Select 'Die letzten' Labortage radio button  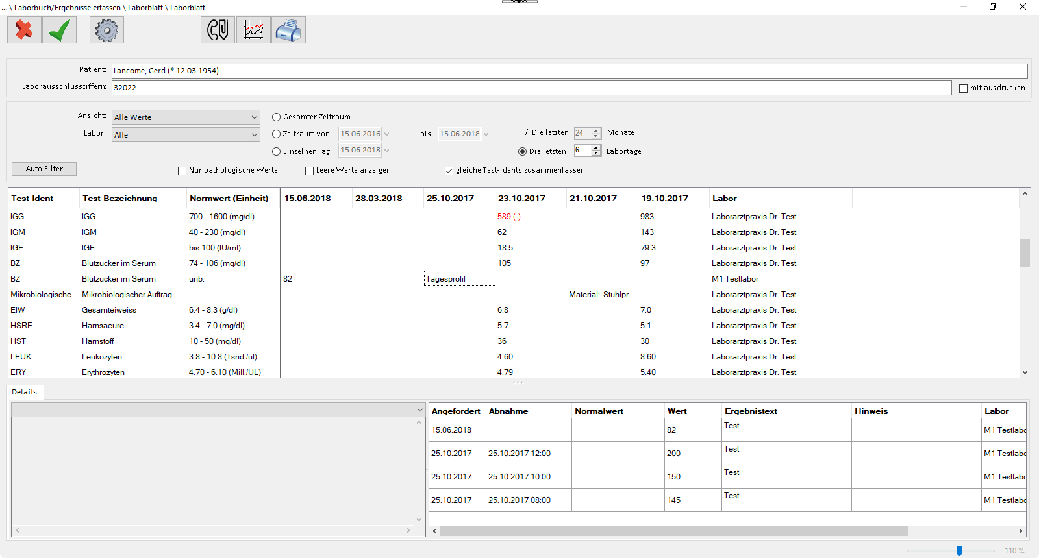coord(523,152)
